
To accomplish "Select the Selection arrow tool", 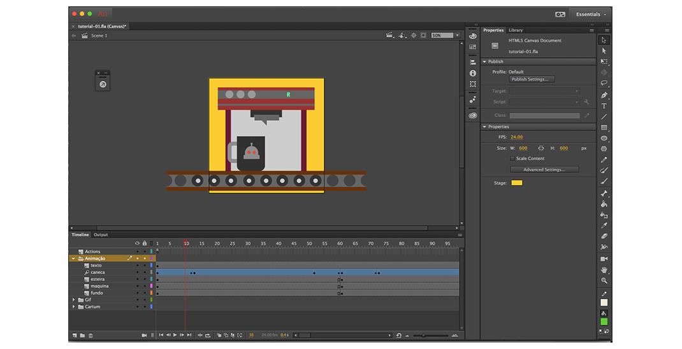I will click(604, 40).
